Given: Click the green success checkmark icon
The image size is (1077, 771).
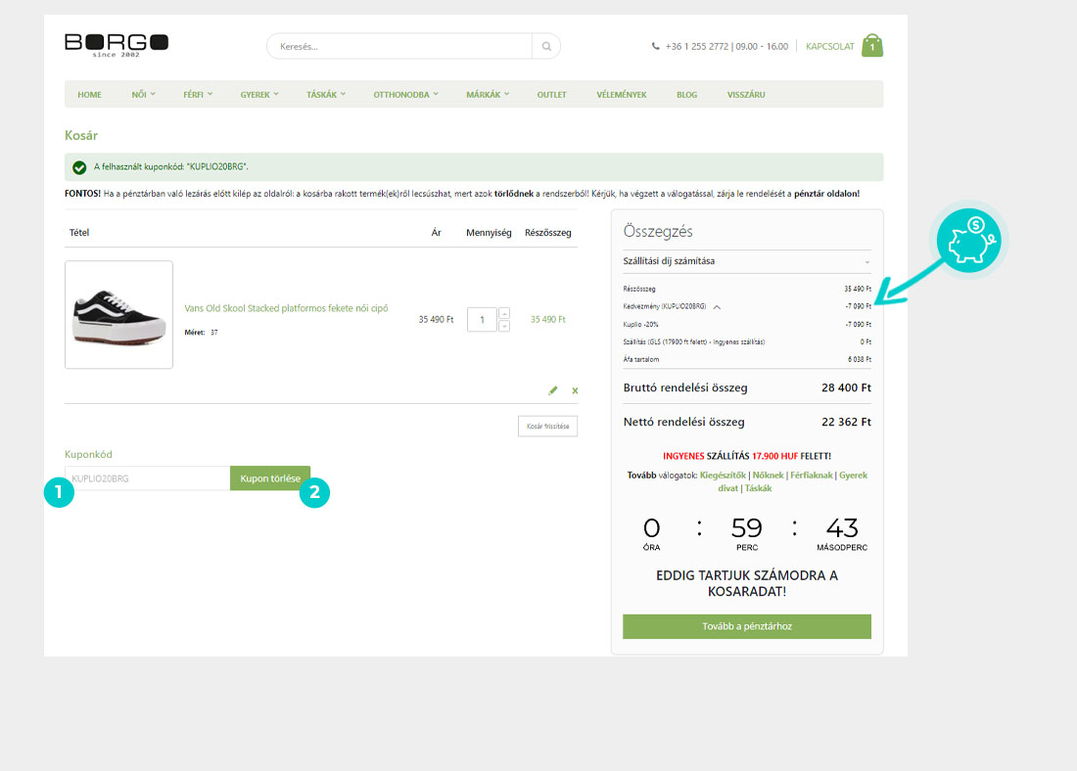Looking at the screenshot, I should point(79,167).
